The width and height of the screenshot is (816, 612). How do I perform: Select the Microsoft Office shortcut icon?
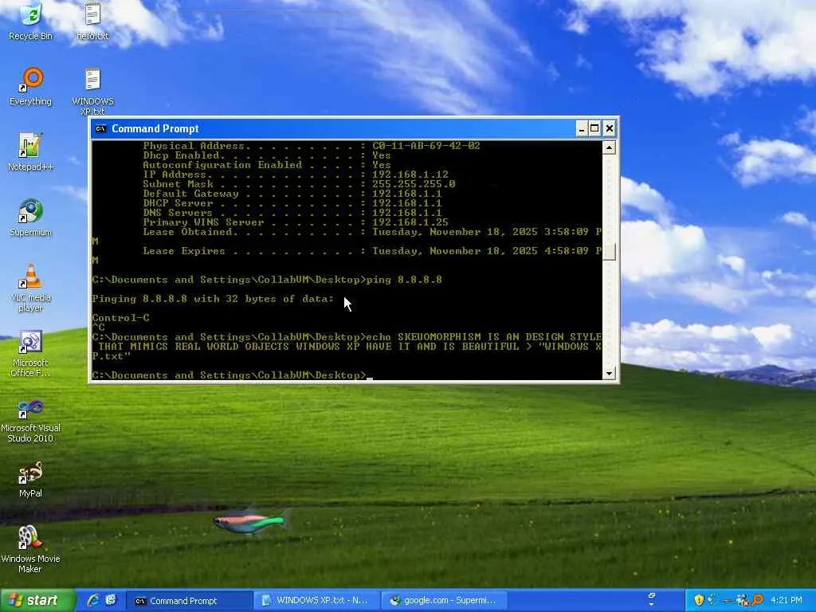click(30, 353)
